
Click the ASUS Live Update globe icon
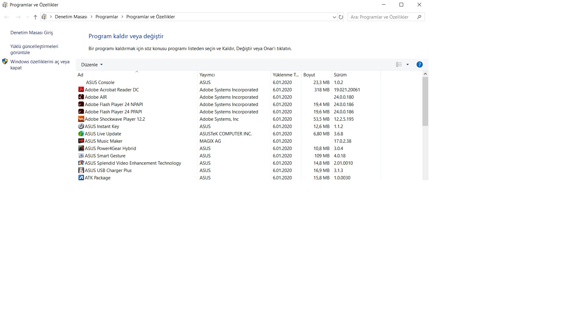[x=81, y=134]
